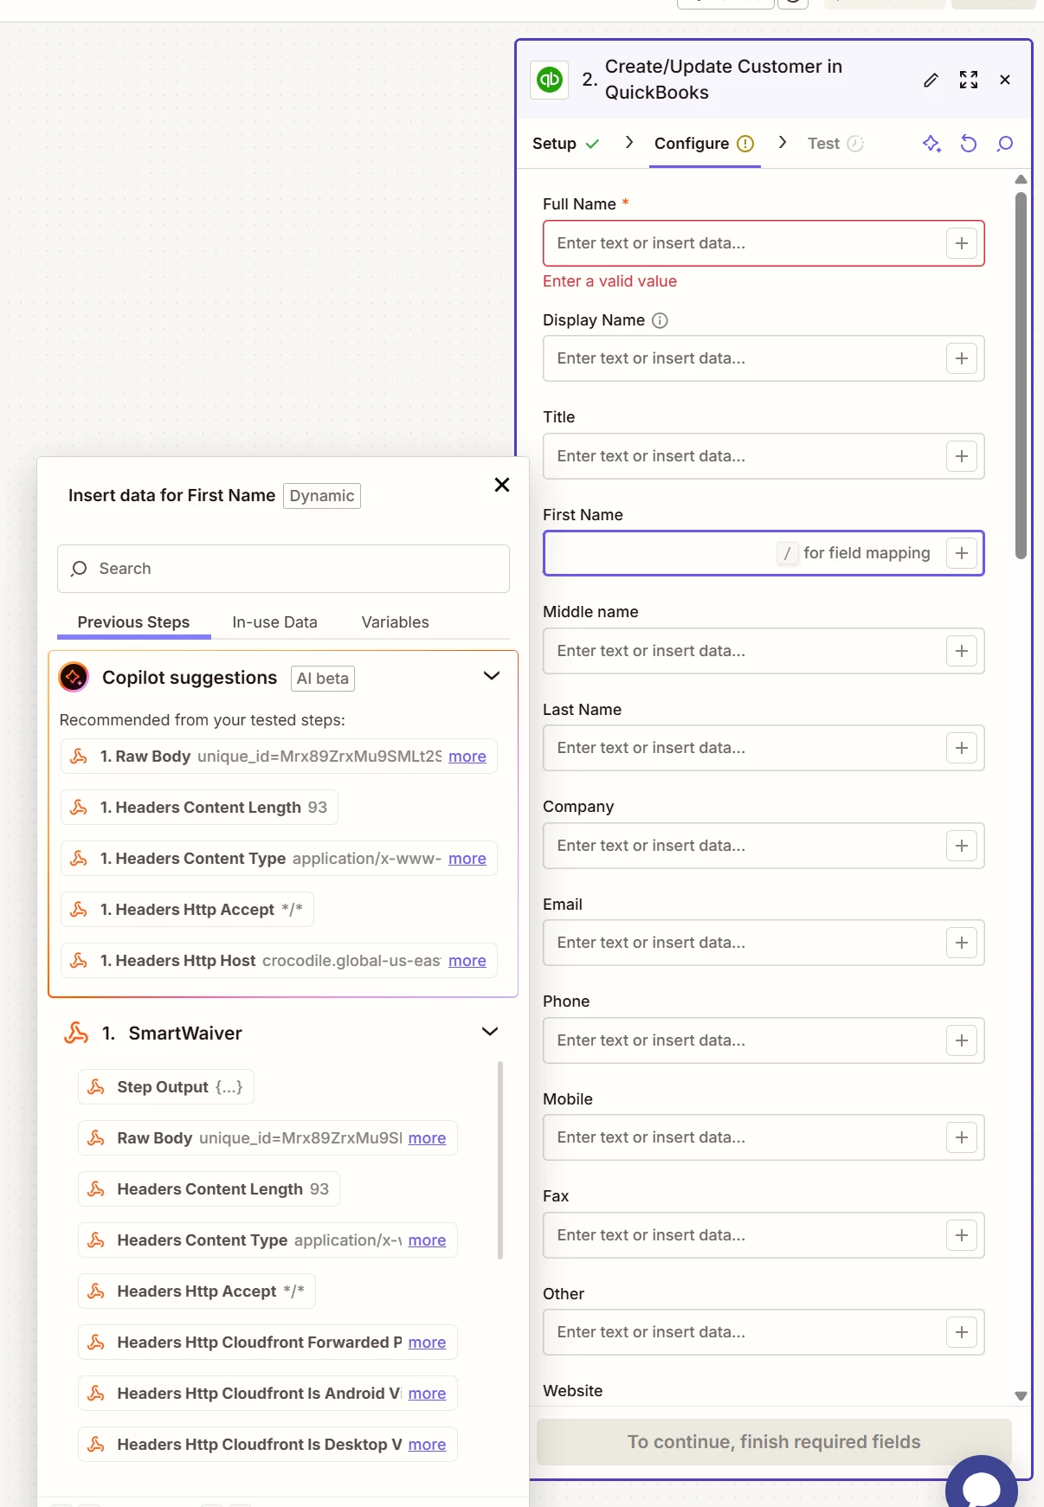Select the Previous Steps tab
The image size is (1044, 1507).
(133, 622)
